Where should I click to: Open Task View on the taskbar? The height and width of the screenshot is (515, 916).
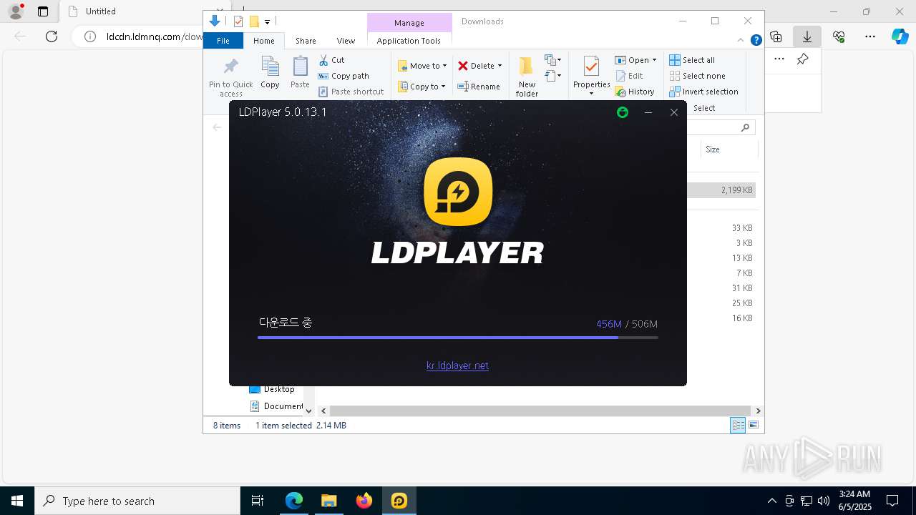click(258, 501)
